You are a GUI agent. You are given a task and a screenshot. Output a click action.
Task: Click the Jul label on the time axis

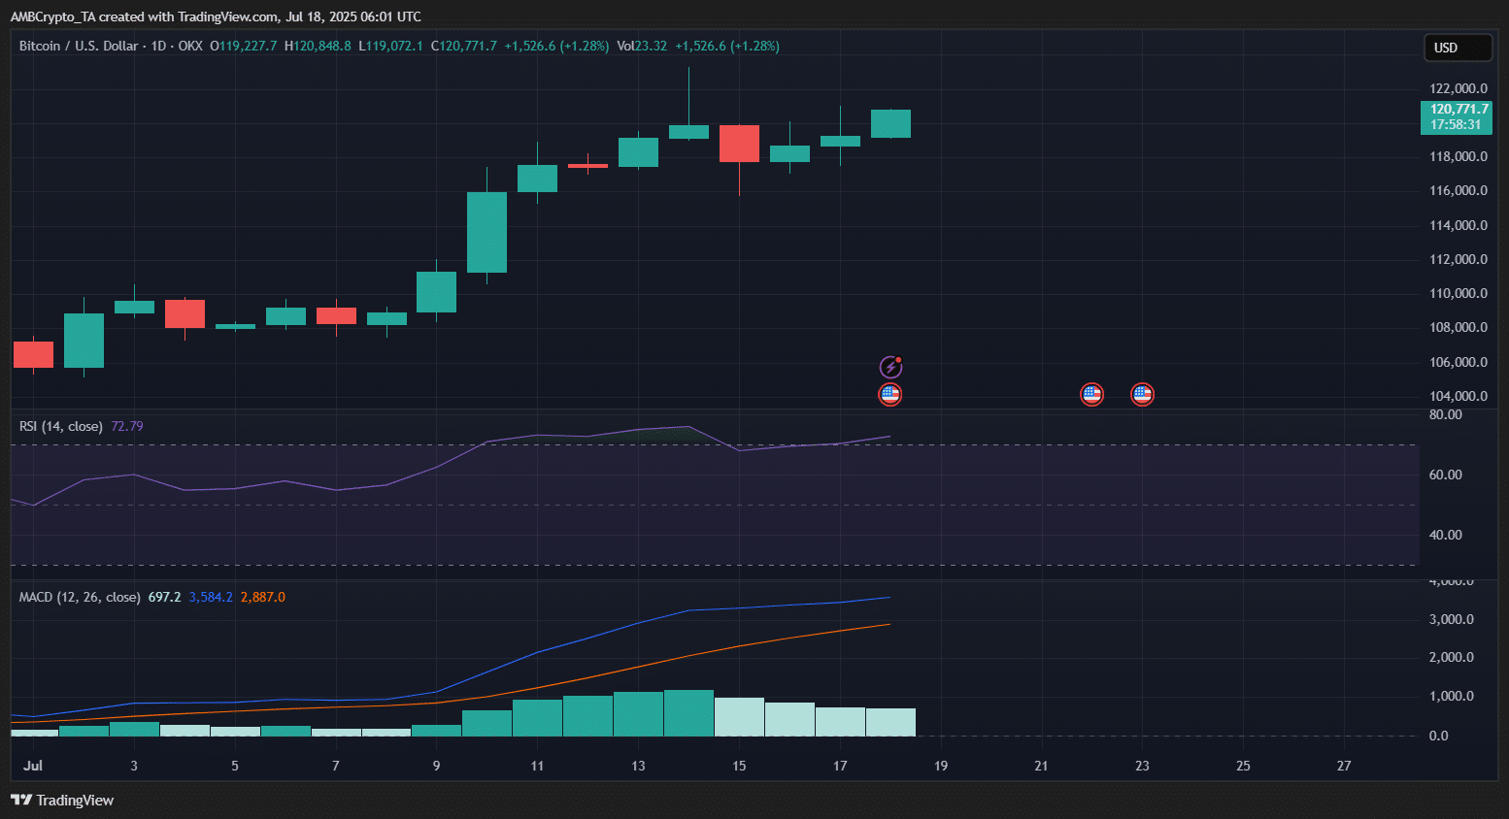(x=33, y=766)
